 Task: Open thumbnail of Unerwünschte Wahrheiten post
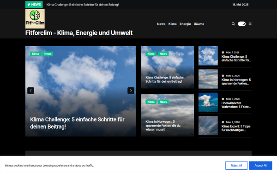click(x=208, y=102)
